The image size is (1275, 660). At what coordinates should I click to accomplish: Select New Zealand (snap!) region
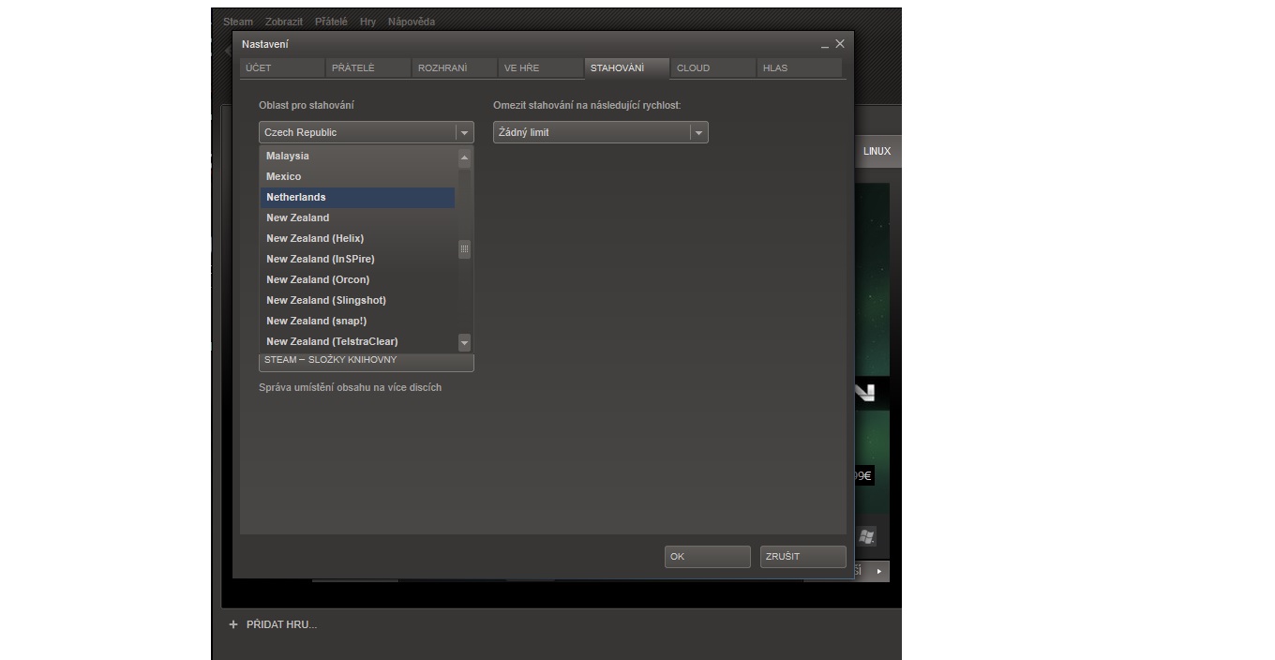click(x=357, y=321)
